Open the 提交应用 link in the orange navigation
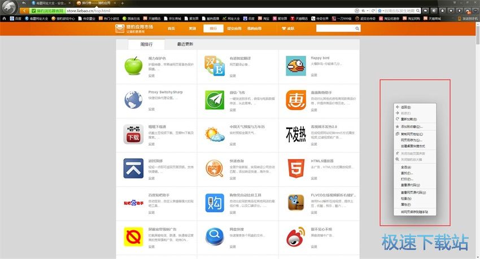 tap(234, 28)
